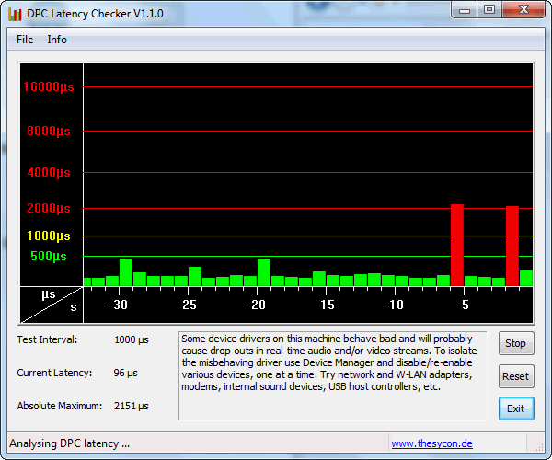Click the Exit button

pos(515,408)
